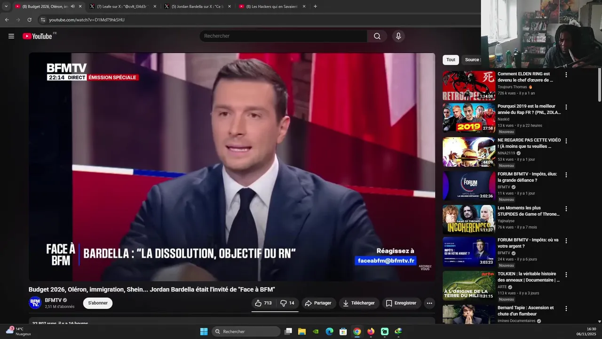Open Task View on the taskbar
The image size is (602, 339).
288,331
